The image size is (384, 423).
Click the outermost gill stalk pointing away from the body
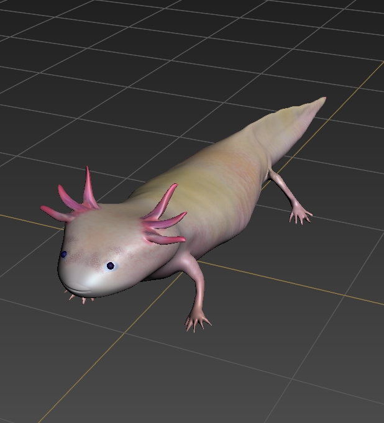[x=53, y=212]
